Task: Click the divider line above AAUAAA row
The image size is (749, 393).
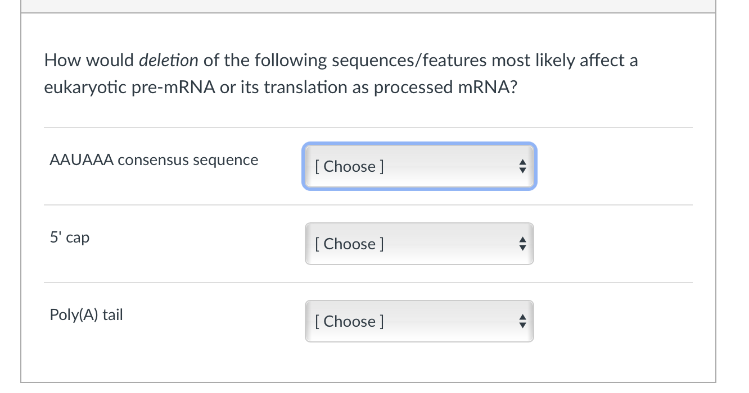Action: click(366, 127)
